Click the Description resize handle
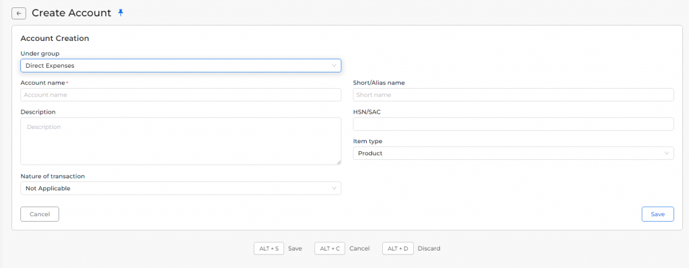Screen dimensions: 689x268 [338, 163]
